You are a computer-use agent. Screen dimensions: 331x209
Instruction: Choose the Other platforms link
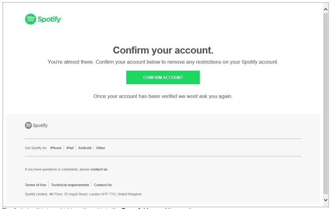click(x=101, y=148)
